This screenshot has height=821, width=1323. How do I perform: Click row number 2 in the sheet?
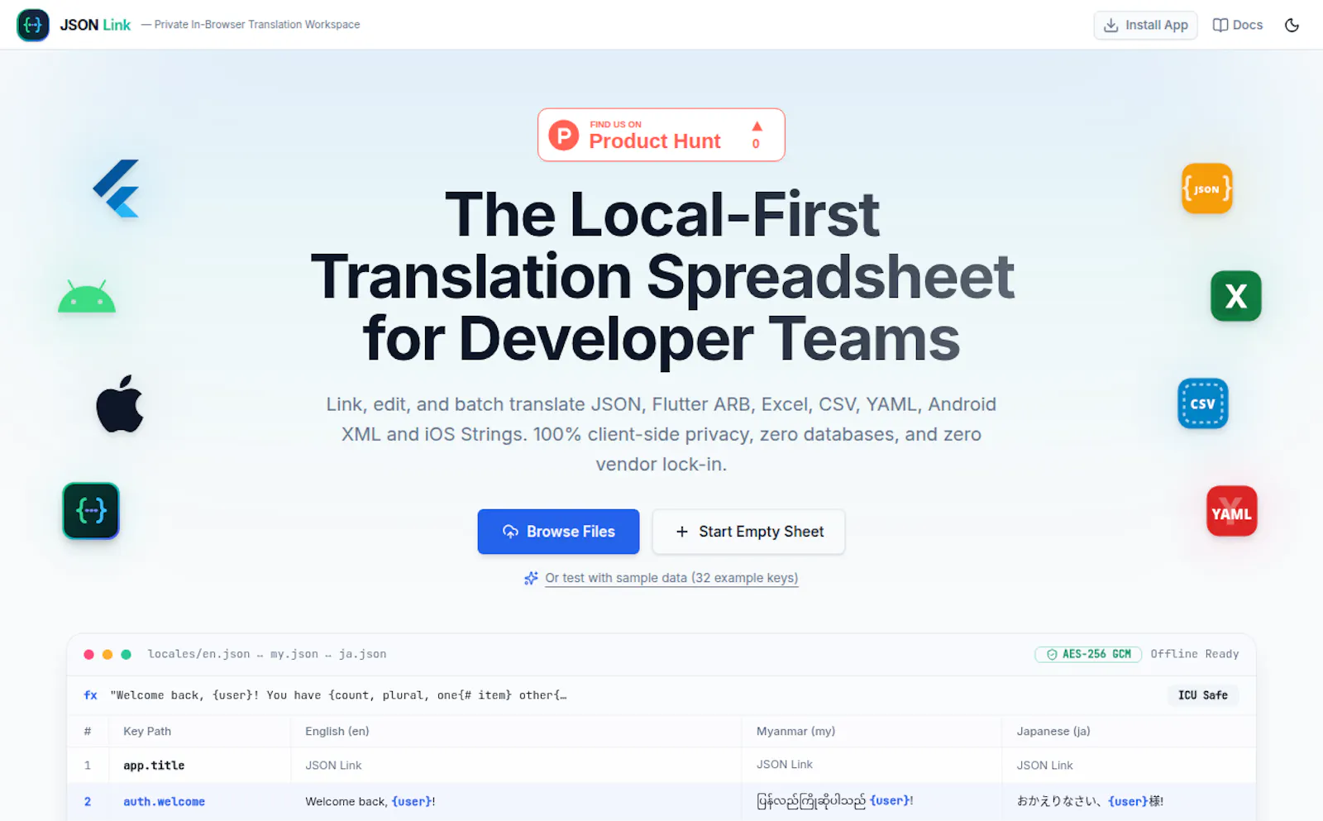88,801
